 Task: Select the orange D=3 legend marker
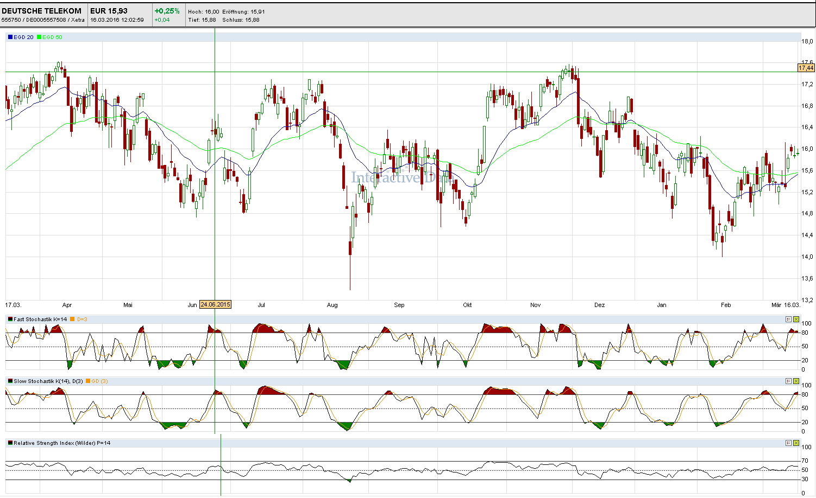(x=72, y=320)
